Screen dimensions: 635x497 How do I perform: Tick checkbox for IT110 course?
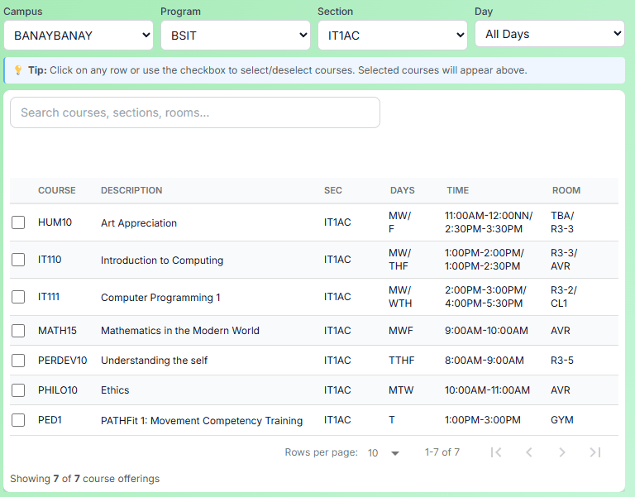click(x=18, y=260)
